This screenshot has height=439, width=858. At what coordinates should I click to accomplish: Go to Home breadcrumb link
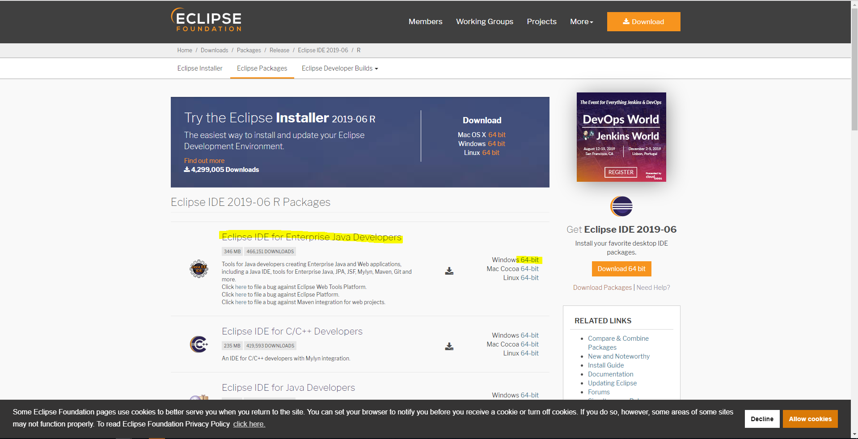tap(185, 50)
